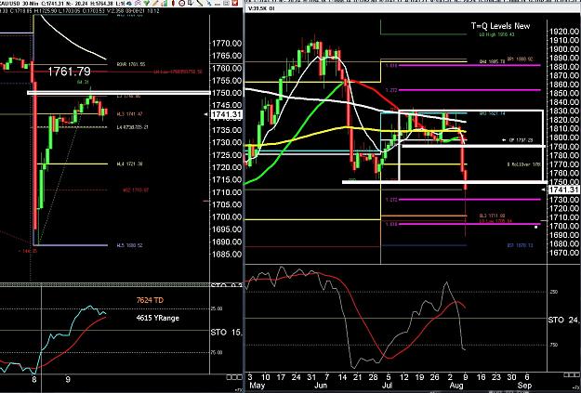Click 1685.00 on left price scale
Screen dimensions: 581x393
pyautogui.click(x=227, y=254)
